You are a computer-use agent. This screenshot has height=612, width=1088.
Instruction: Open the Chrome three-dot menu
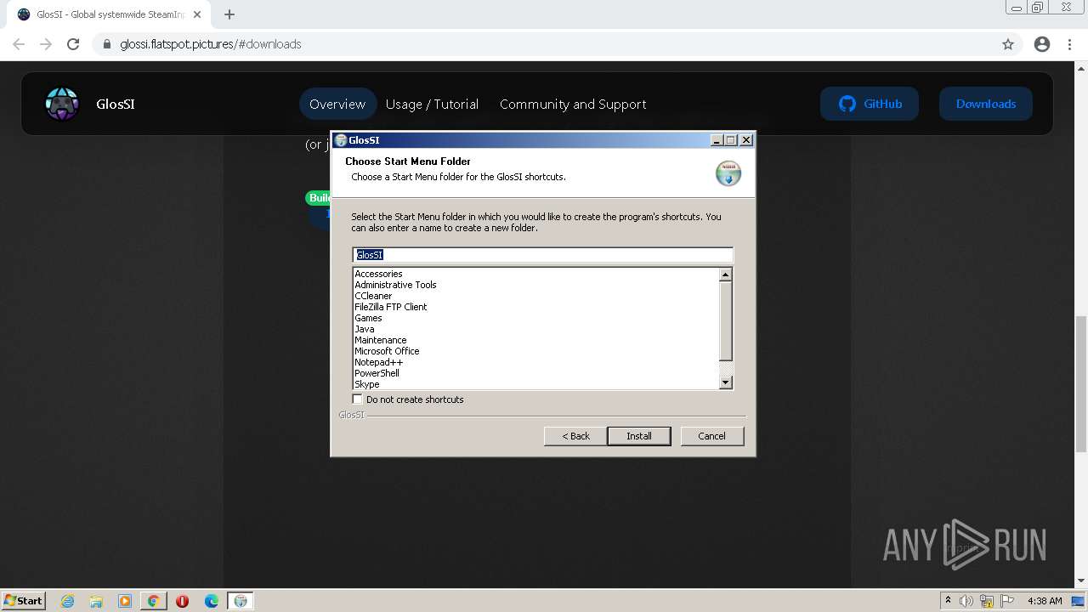pyautogui.click(x=1070, y=44)
